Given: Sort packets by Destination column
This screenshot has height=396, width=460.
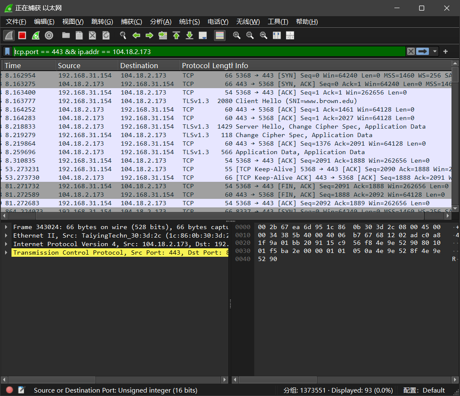Looking at the screenshot, I should coord(149,66).
